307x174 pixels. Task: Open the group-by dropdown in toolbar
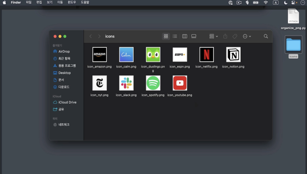[213, 37]
